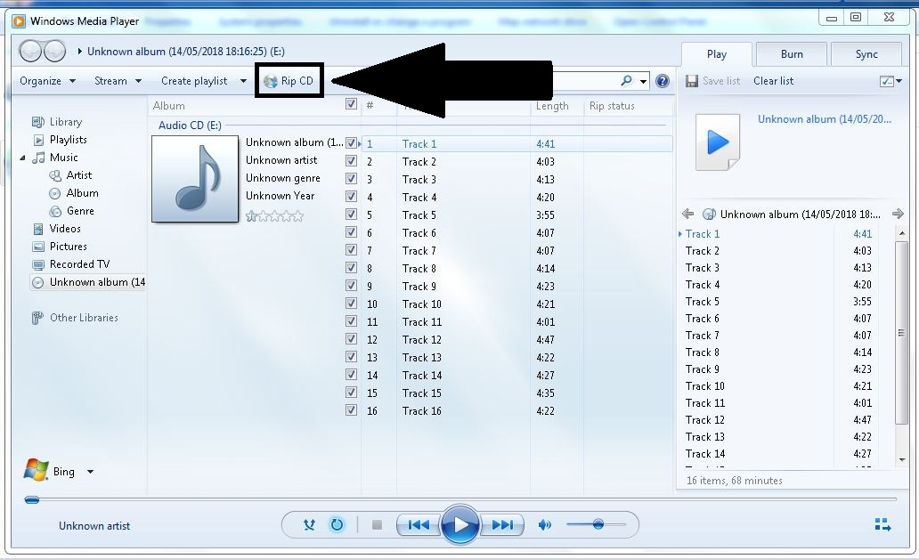Open the Bing media guide dropdown arrow
This screenshot has width=919, height=559.
[x=90, y=472]
